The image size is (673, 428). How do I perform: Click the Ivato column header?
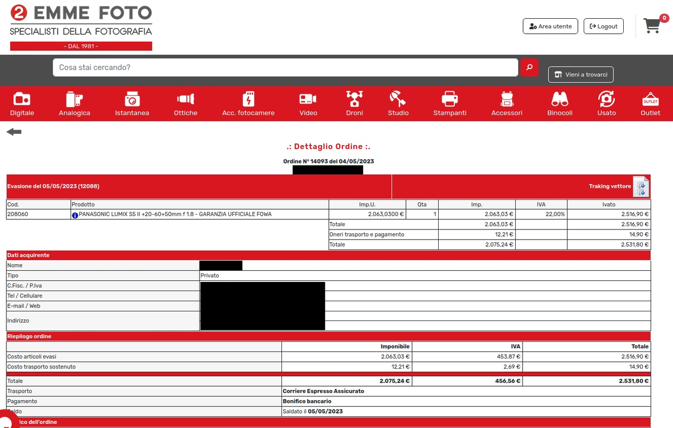[x=609, y=204]
